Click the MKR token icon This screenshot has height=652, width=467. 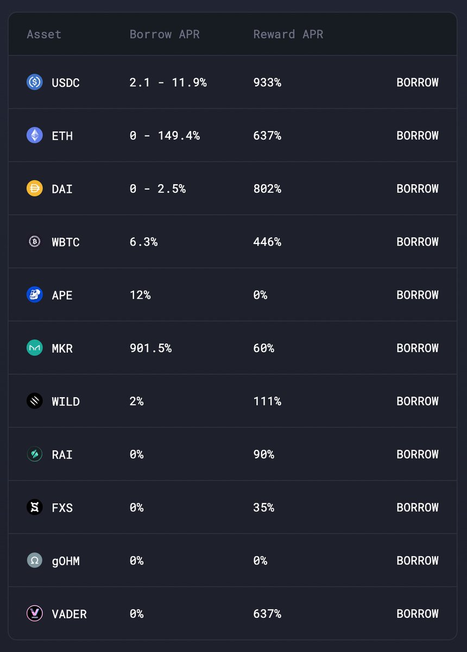click(35, 348)
